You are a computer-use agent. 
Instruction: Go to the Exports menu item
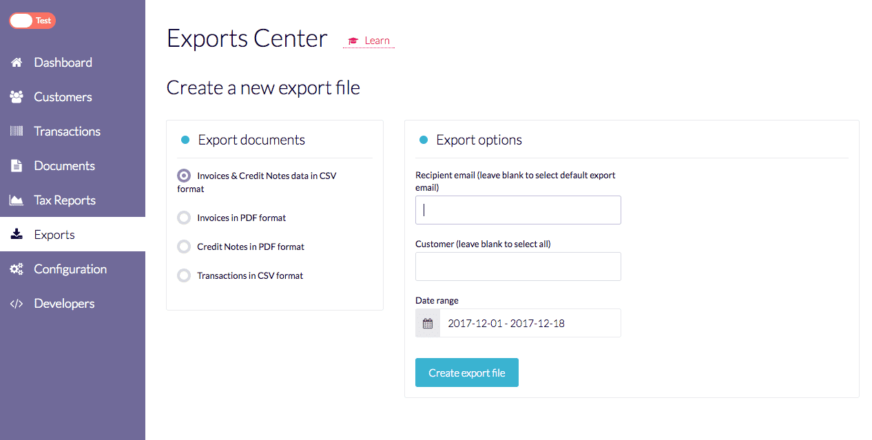tap(54, 235)
